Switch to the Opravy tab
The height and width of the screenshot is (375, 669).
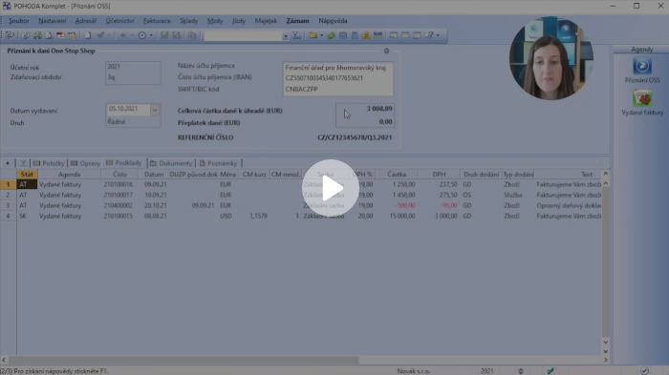85,163
